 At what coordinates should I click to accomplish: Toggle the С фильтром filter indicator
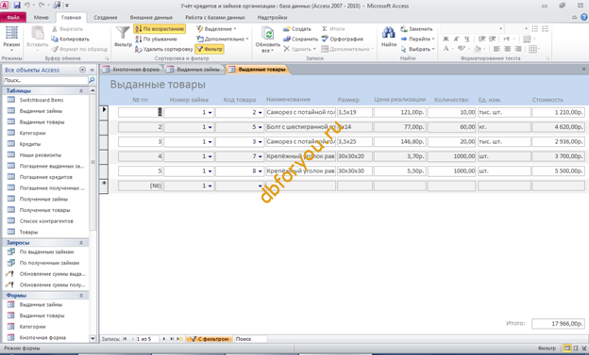point(210,339)
